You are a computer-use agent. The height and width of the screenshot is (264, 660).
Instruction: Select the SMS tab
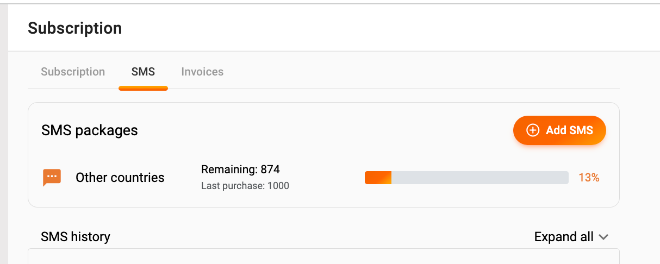click(x=143, y=72)
